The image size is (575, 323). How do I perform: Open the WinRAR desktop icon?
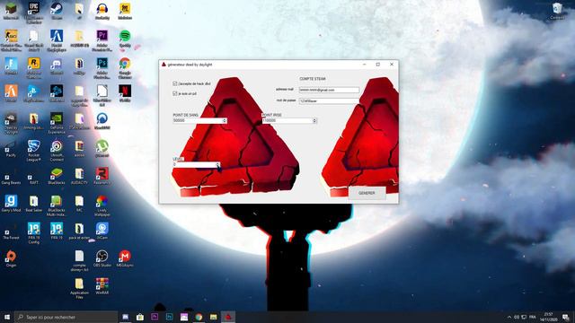click(102, 286)
